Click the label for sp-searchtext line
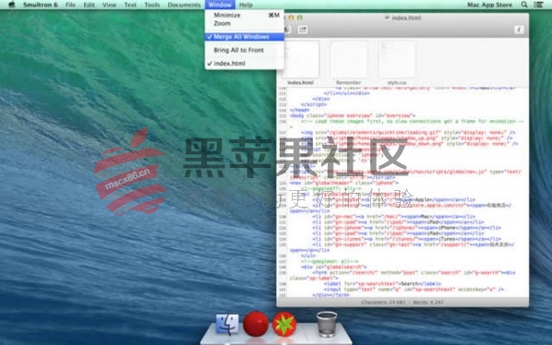The width and height of the screenshot is (552, 345). (382, 283)
